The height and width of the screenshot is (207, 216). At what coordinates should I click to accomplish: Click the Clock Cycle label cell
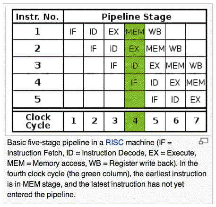pyautogui.click(x=38, y=121)
